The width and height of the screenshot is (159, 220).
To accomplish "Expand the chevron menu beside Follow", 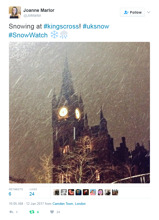I will pyautogui.click(x=149, y=12).
